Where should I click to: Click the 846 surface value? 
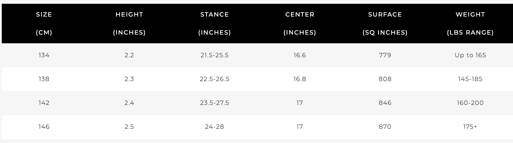(385, 103)
